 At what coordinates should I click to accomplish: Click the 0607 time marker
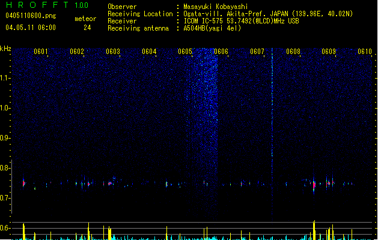tap(257, 52)
